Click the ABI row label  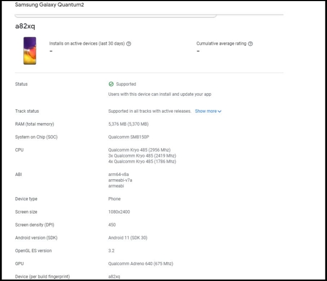19,174
